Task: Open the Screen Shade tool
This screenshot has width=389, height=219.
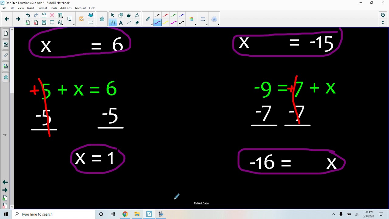Action: [x=52, y=23]
